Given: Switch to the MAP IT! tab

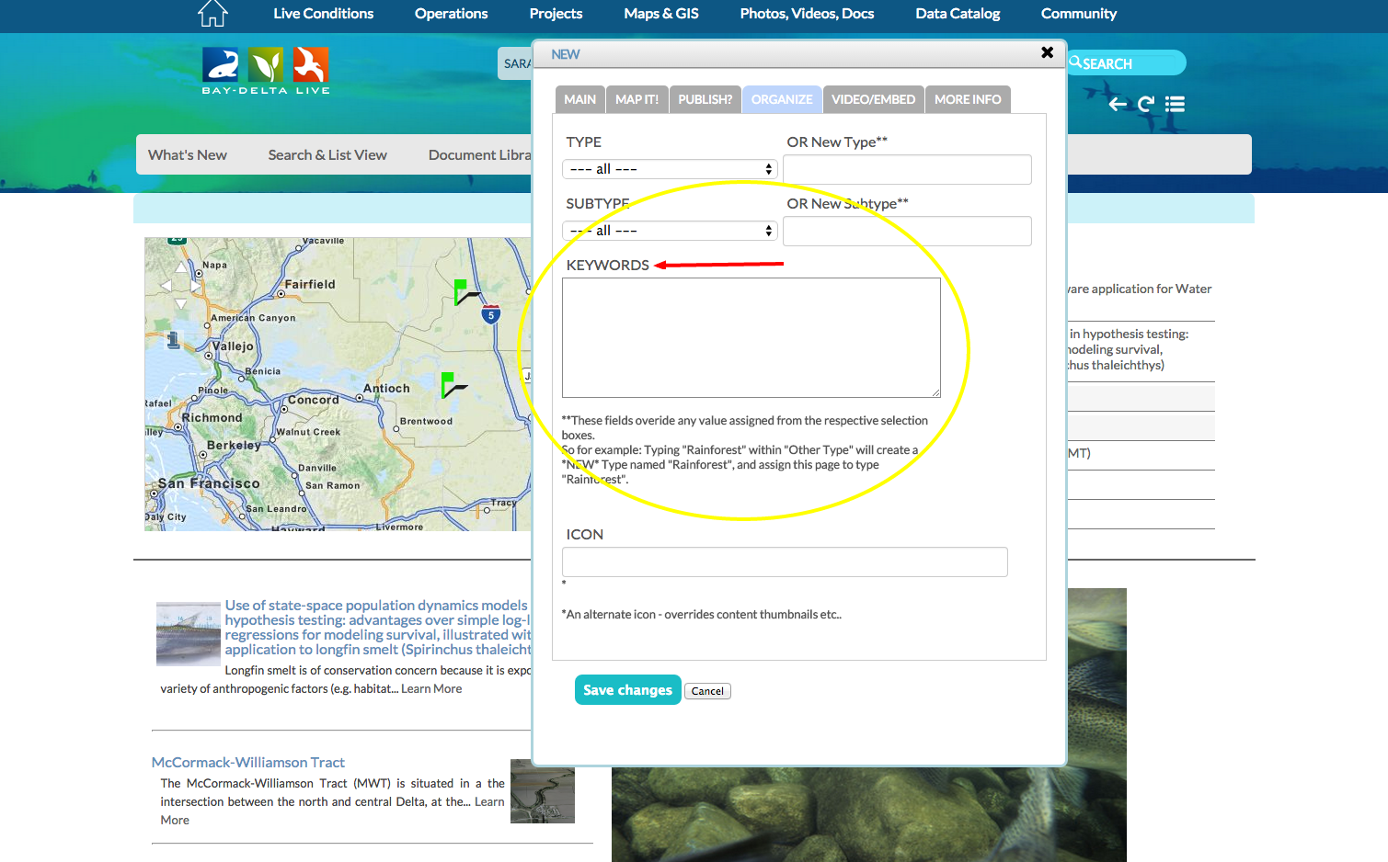Looking at the screenshot, I should [x=637, y=99].
